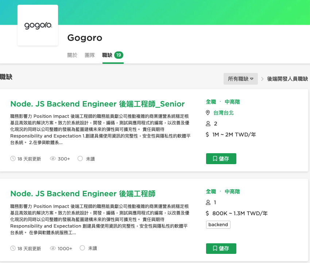Switch to the 關於 tab
Viewport: 310px width, 263px height.
click(72, 55)
